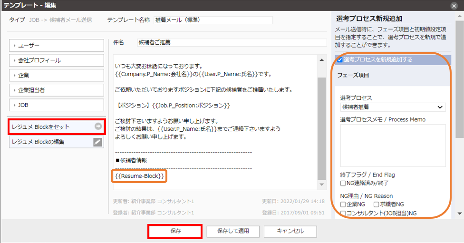Click the mail body scrollbar down arrow

322,185
